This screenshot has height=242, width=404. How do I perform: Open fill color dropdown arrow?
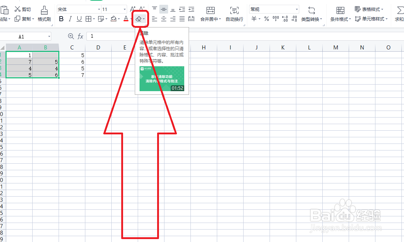tap(119, 19)
